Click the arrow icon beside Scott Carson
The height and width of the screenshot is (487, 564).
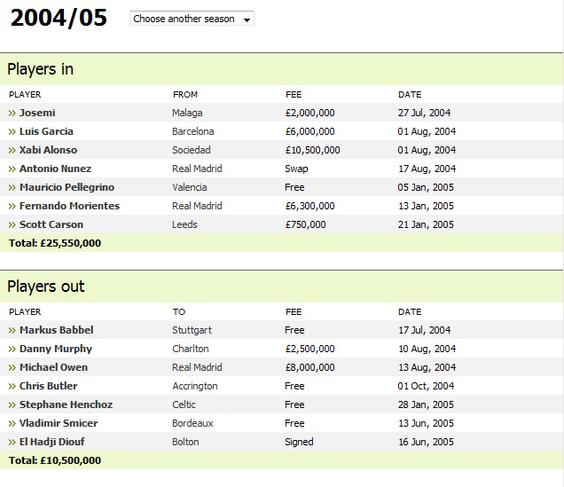[12, 224]
